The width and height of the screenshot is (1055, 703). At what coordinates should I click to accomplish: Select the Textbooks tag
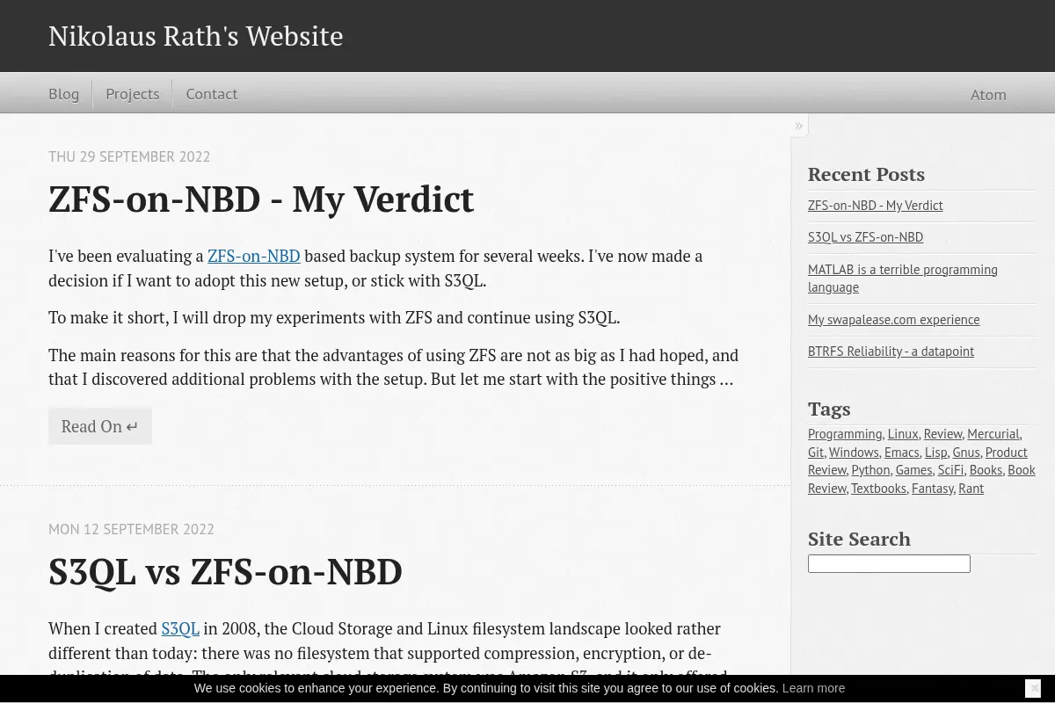878,488
